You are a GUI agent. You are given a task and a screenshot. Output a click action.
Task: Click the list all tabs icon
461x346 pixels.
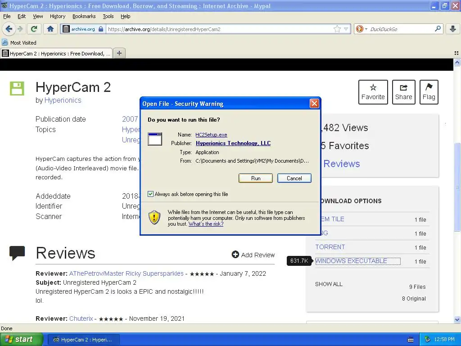tap(456, 53)
